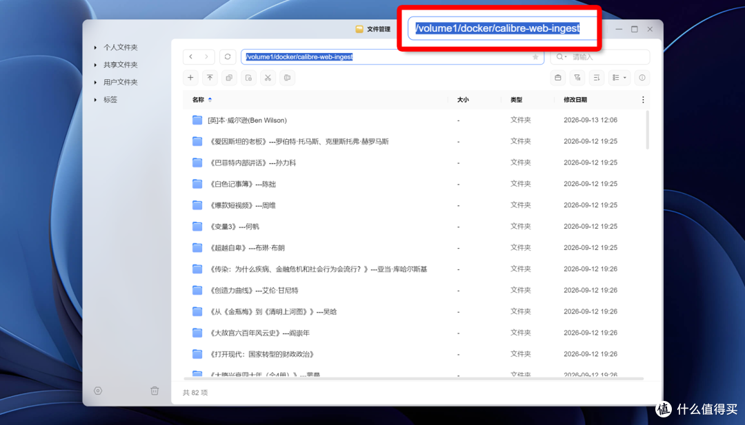Click the path address bar field
This screenshot has width=745, height=425.
click(x=393, y=57)
